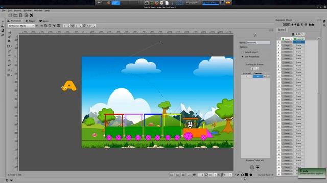This screenshot has height=183, width=327.
Task: Select the Interval column header
Action: coord(247,73)
